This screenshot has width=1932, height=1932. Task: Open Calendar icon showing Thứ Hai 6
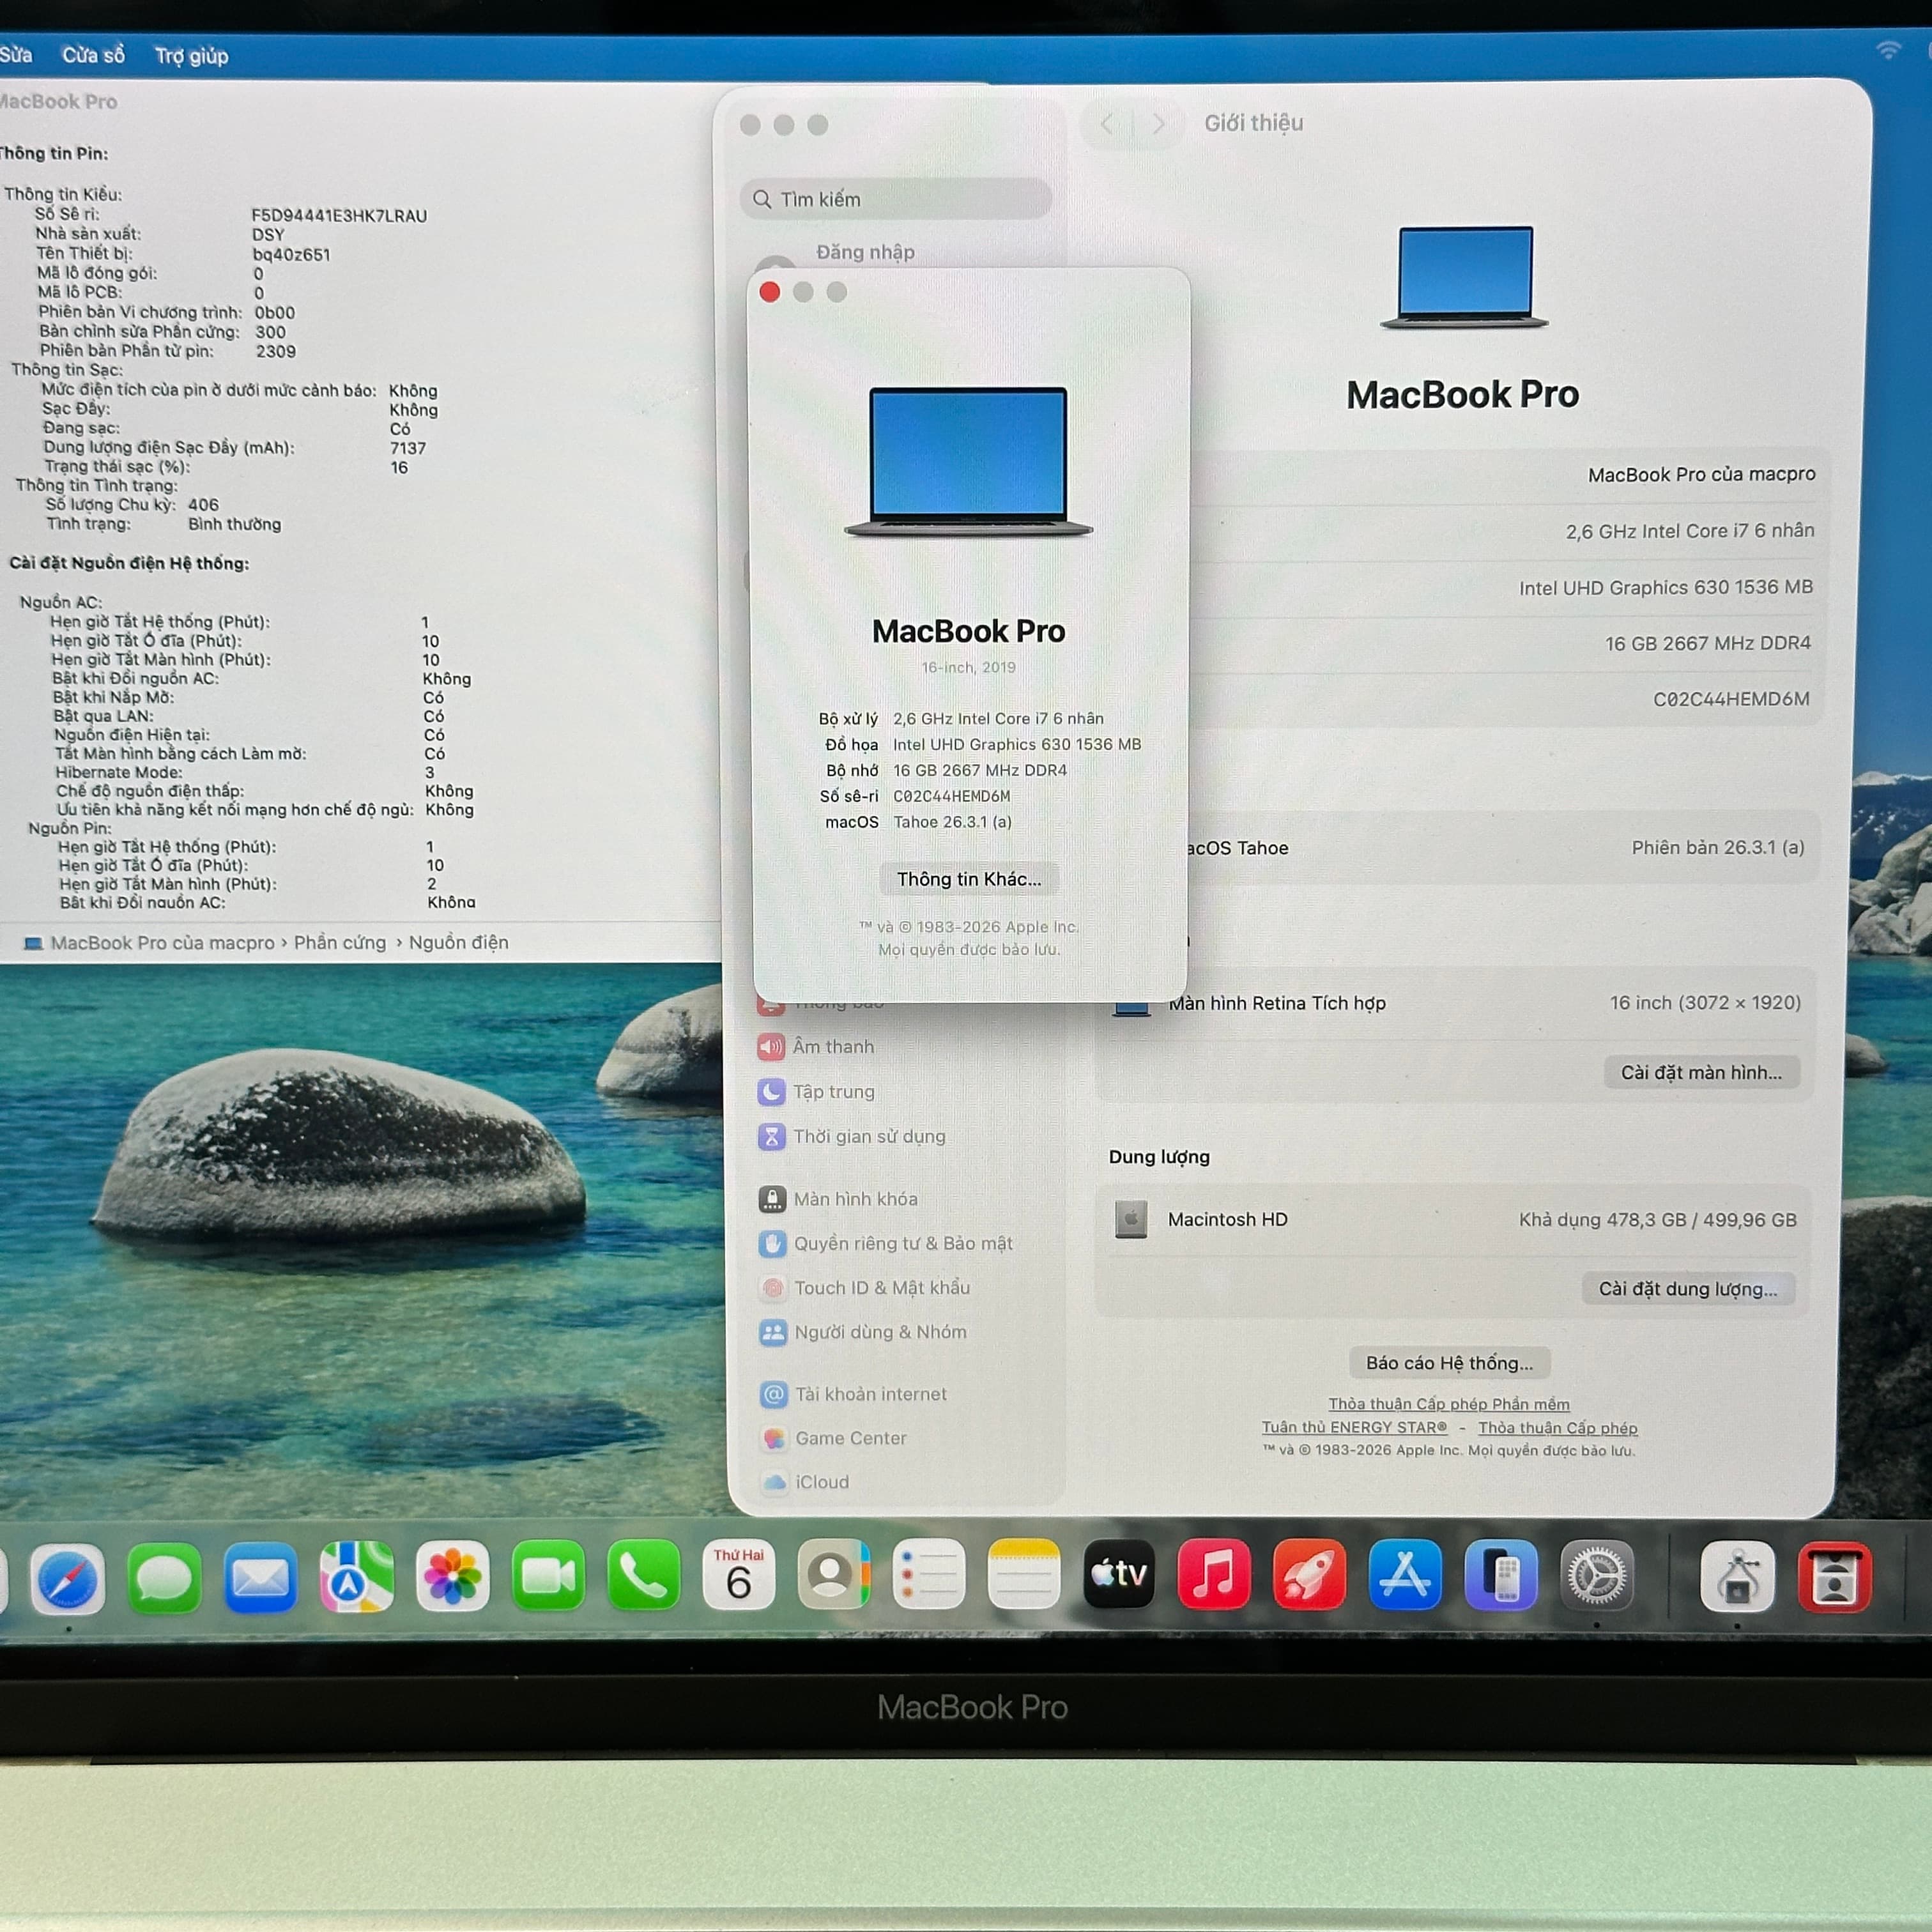click(x=739, y=1575)
